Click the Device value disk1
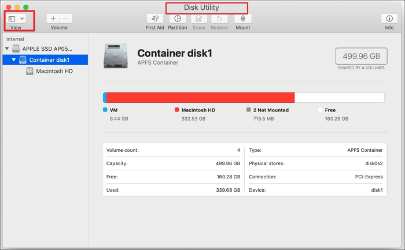This screenshot has width=405, height=250. (377, 190)
